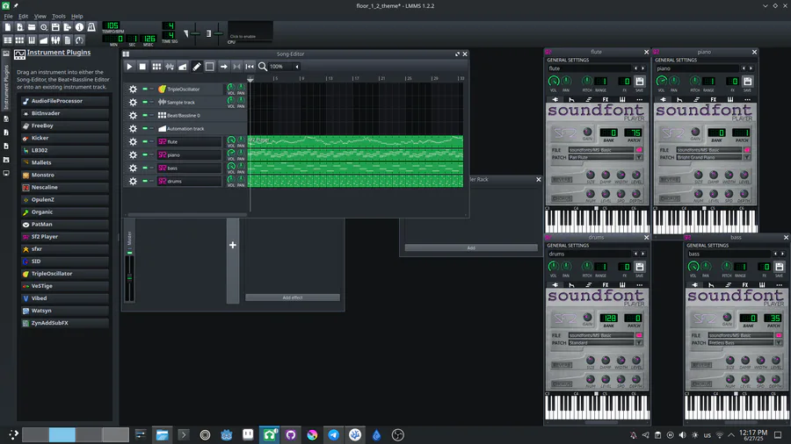Open gear menu of TripleOscillator track
Screen dimensions: 791x444
coord(133,90)
